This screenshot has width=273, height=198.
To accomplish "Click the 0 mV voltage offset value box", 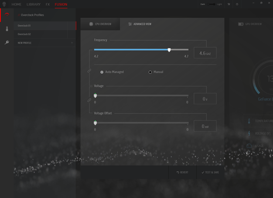I will click(x=205, y=126).
